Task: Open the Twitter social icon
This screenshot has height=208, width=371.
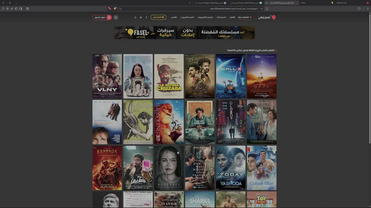Action: click(x=141, y=17)
